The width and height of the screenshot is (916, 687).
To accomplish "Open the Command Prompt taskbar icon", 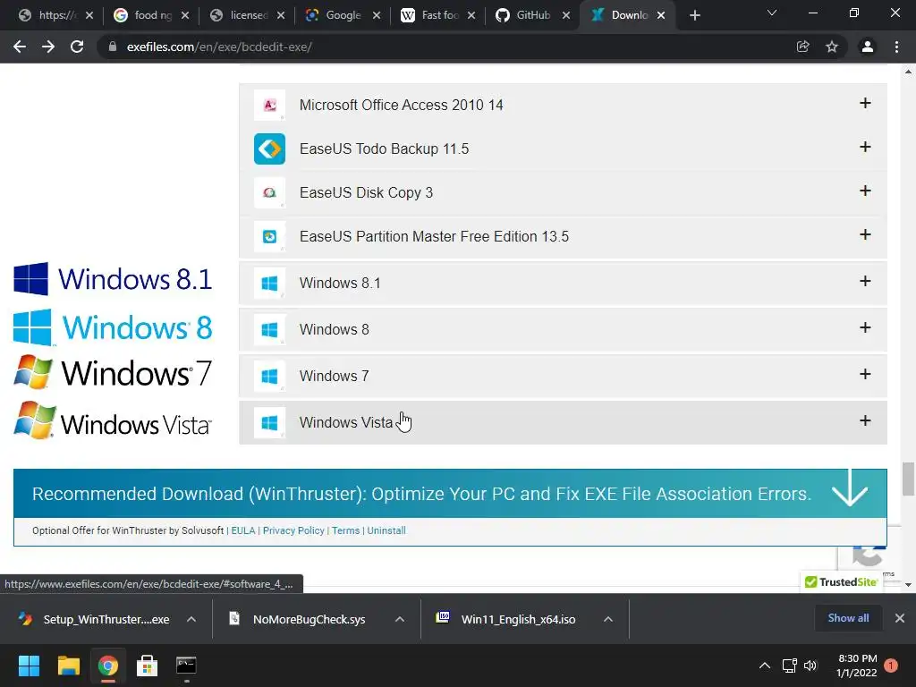I will 186,666.
